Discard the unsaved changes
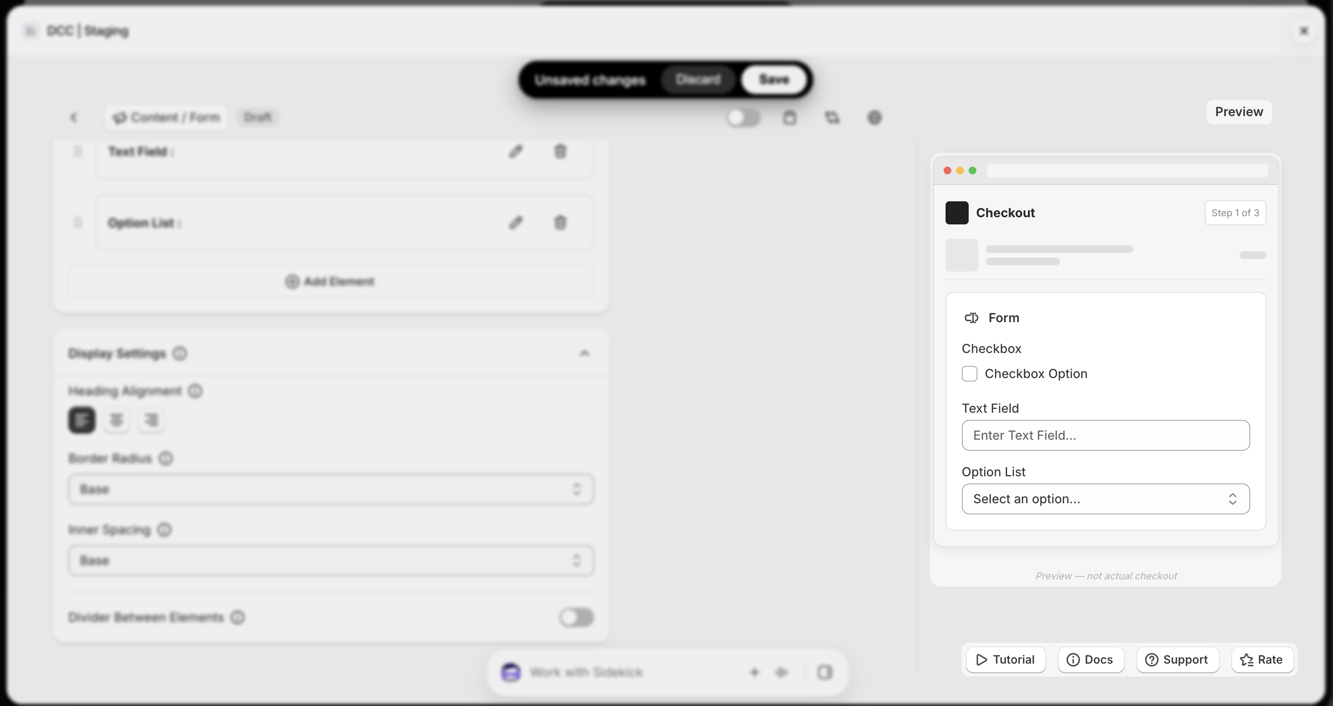Image resolution: width=1333 pixels, height=706 pixels. pos(697,79)
